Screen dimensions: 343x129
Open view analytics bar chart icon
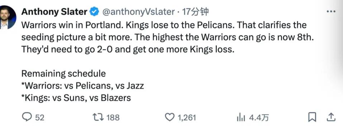[x=241, y=118]
